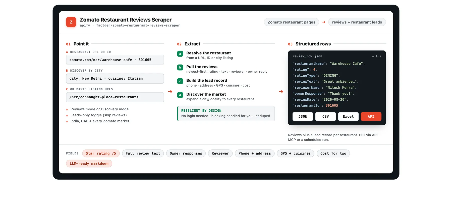Click the 4.2 star rating label

377,56
